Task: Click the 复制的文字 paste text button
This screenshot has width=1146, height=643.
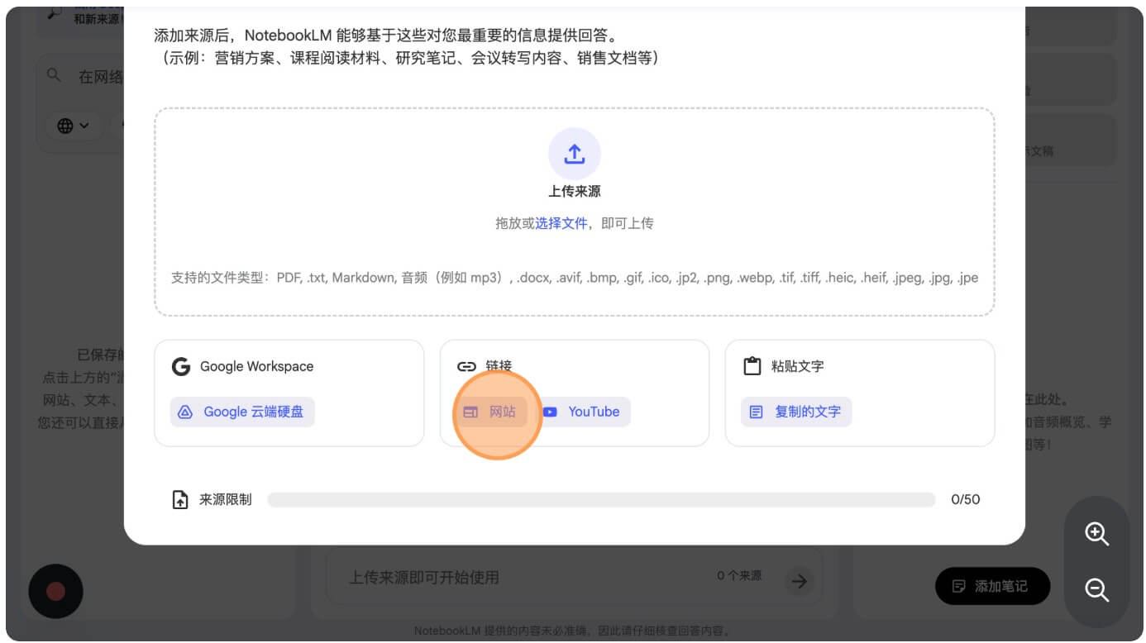Action: tap(795, 412)
